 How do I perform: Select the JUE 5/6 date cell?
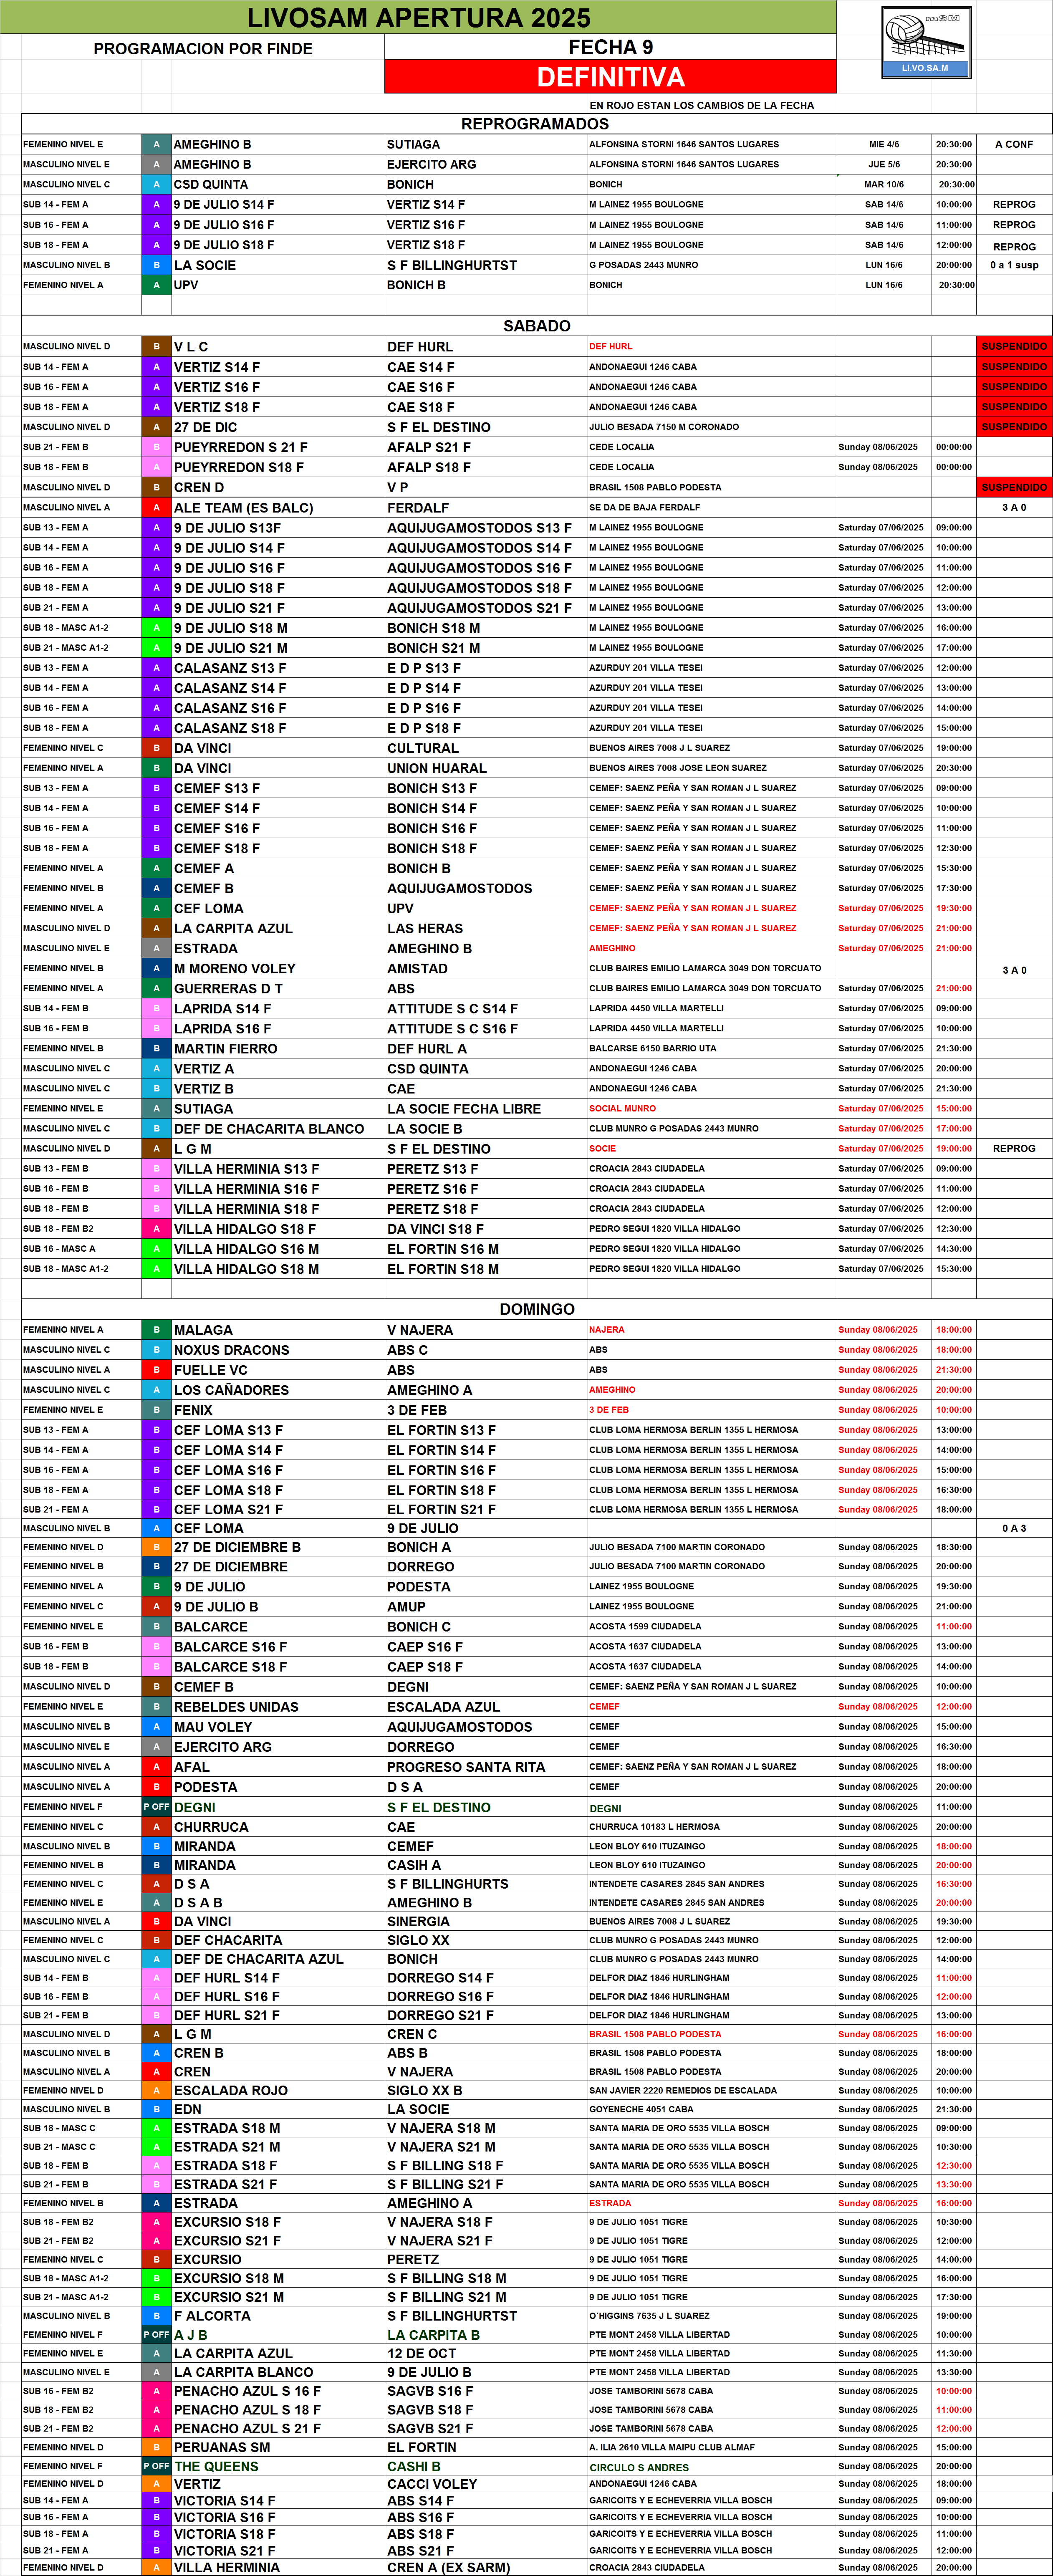pyautogui.click(x=884, y=164)
